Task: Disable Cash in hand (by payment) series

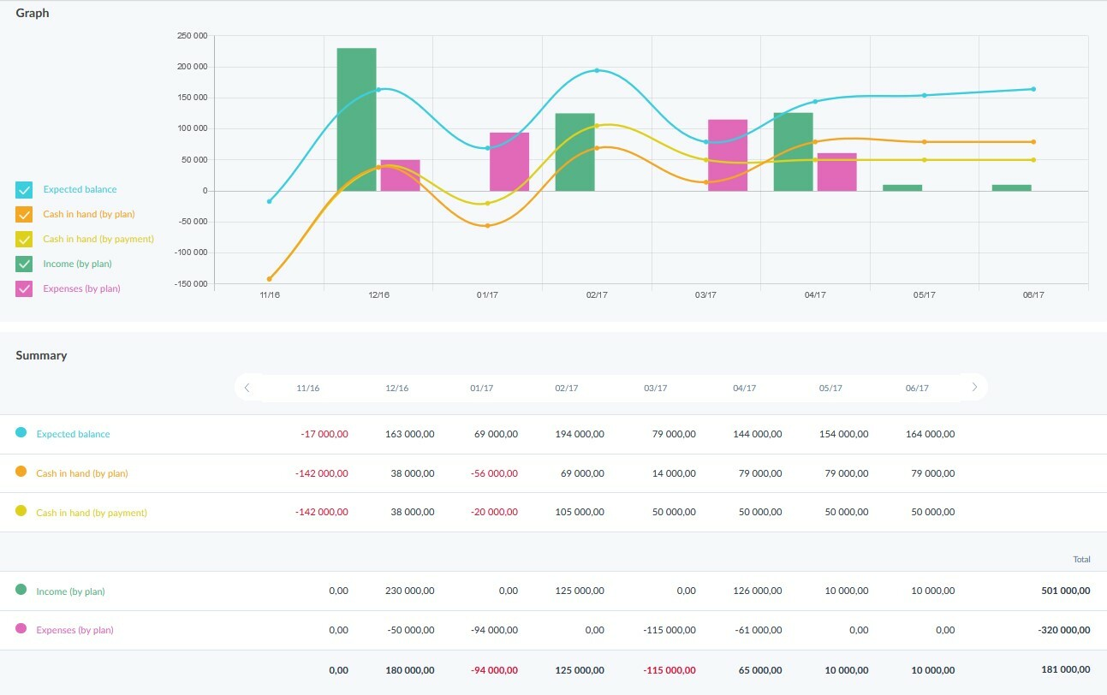Action: tap(24, 240)
